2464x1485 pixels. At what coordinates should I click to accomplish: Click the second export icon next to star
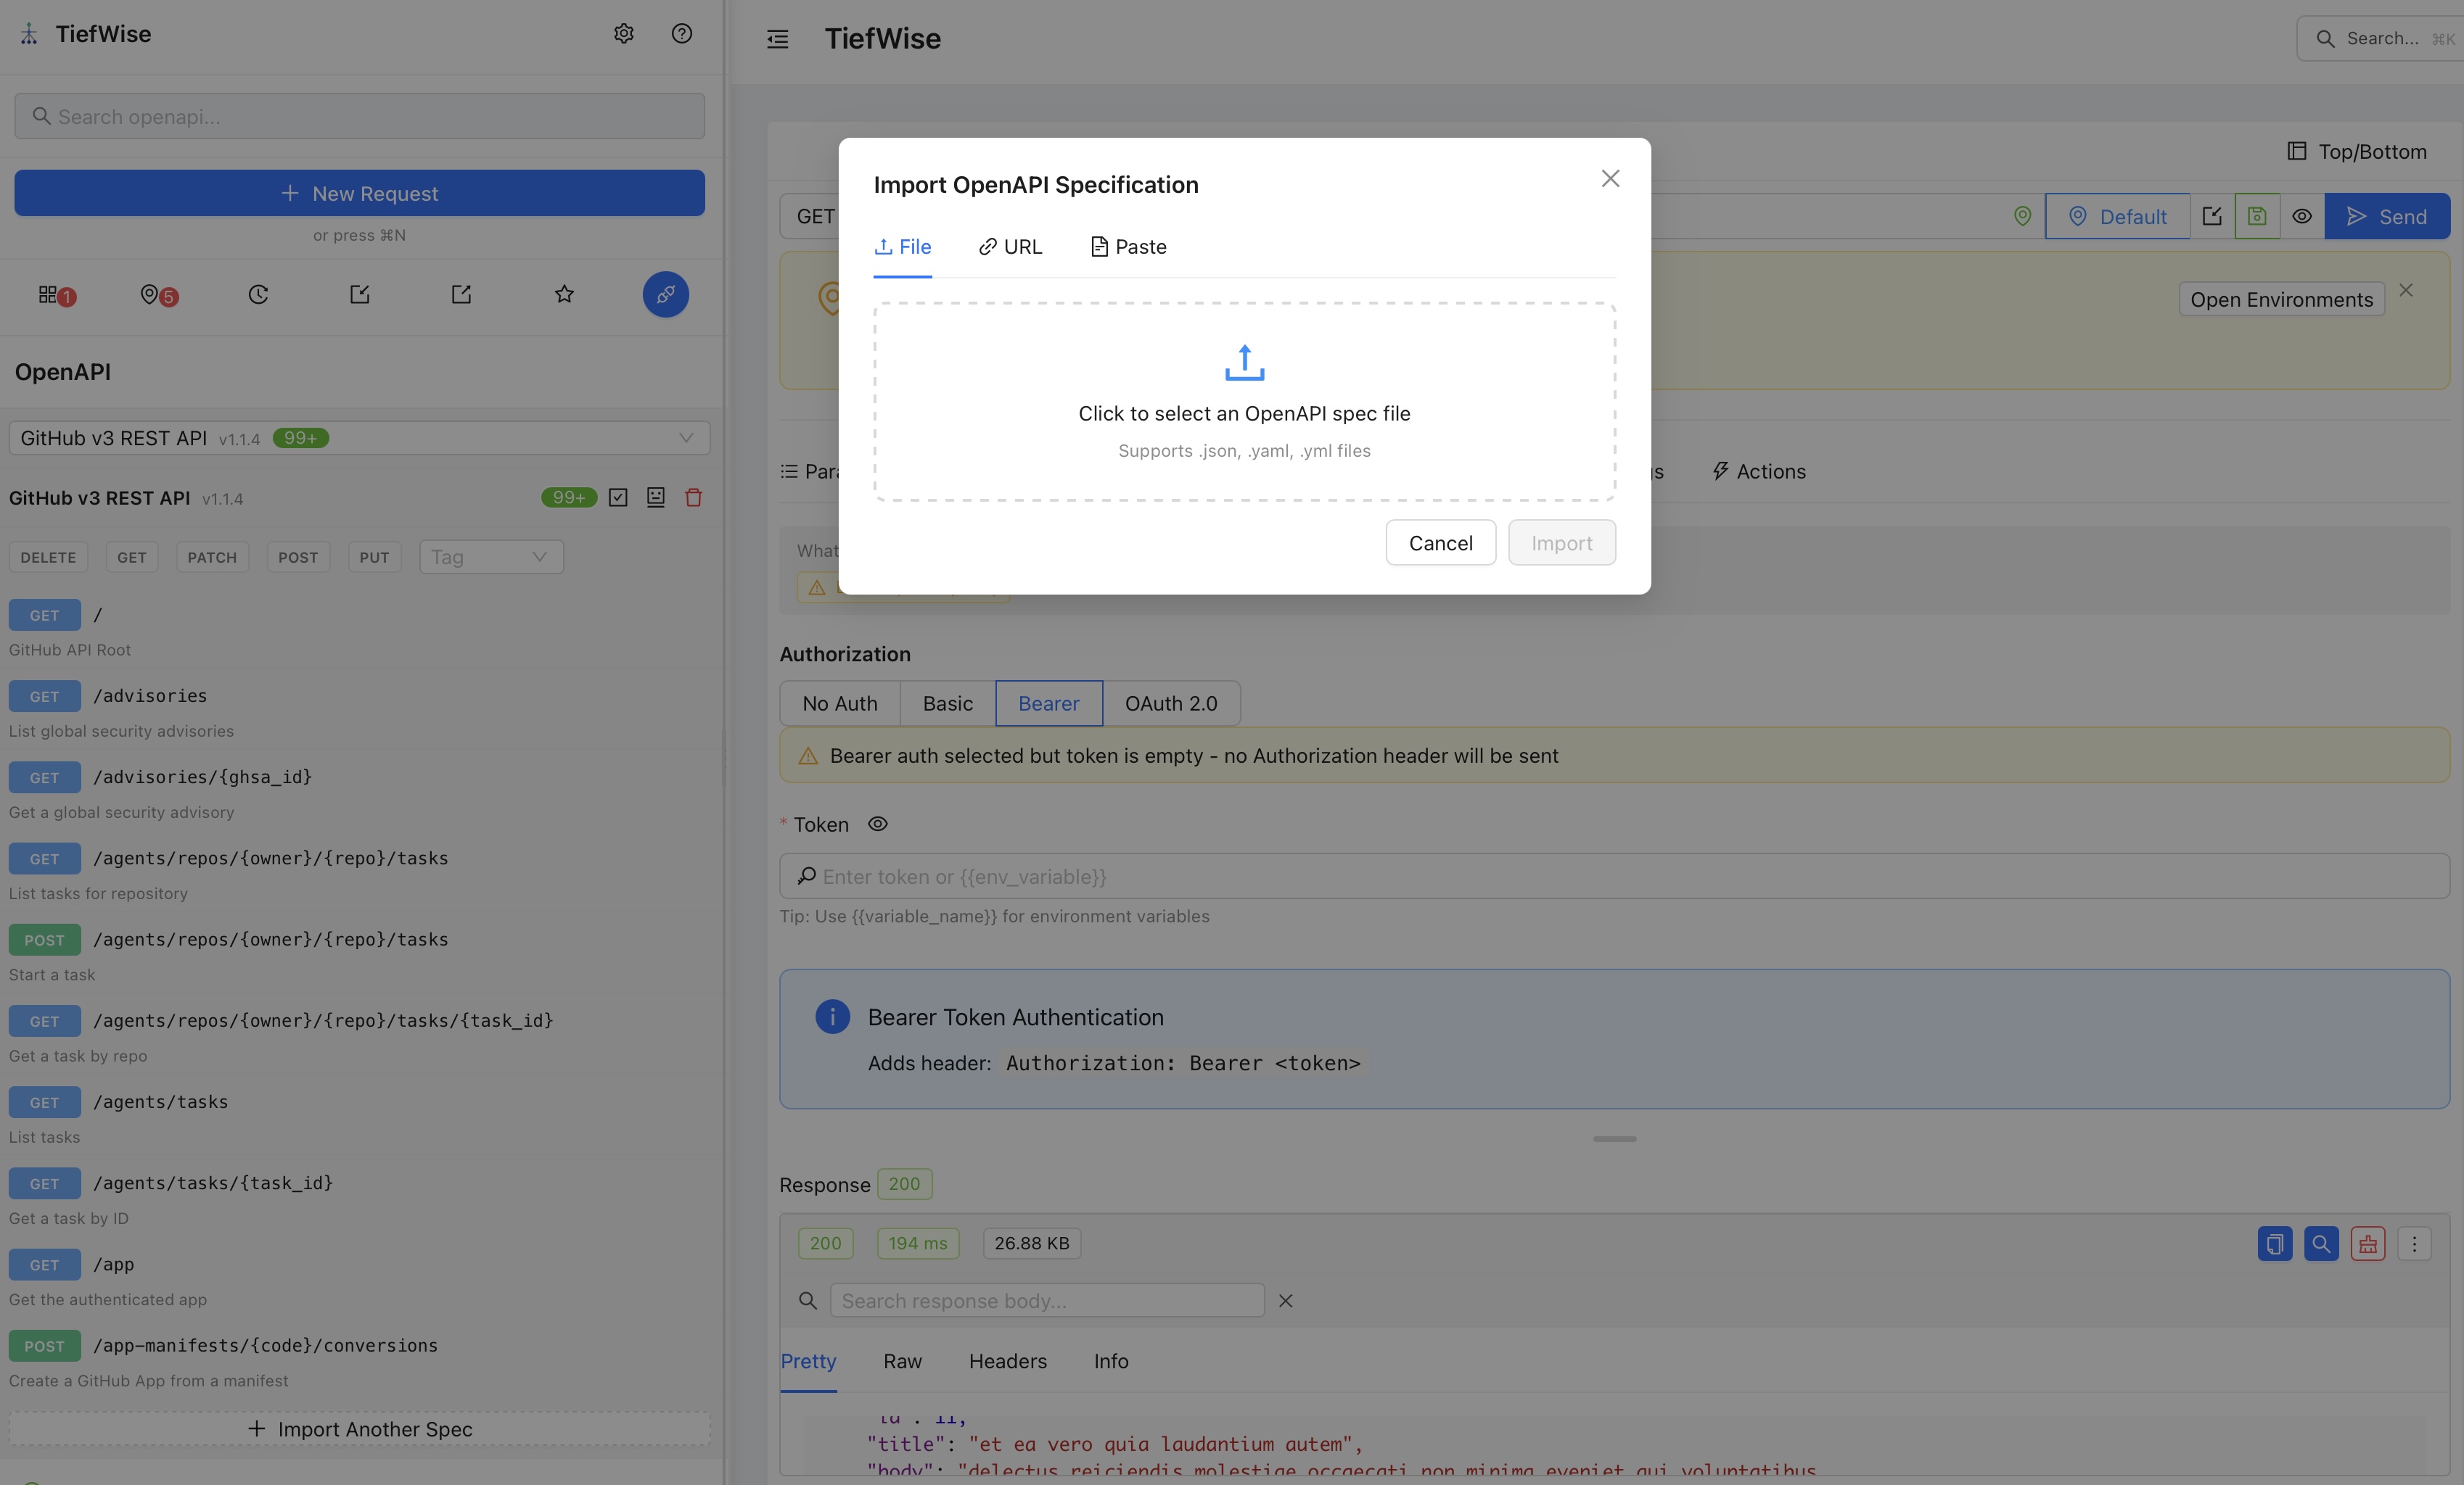461,294
